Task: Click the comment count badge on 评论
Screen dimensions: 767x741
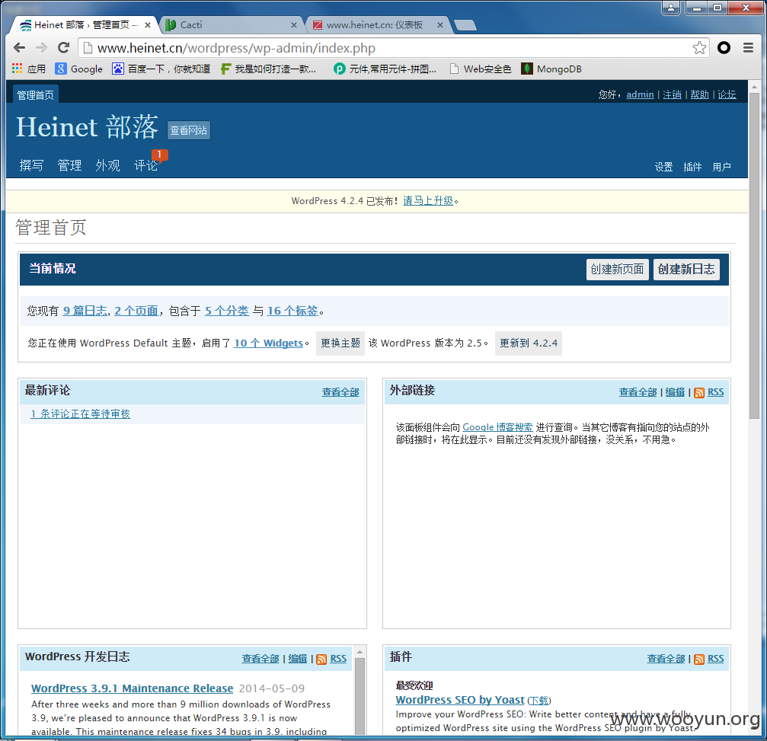Action: coord(159,155)
